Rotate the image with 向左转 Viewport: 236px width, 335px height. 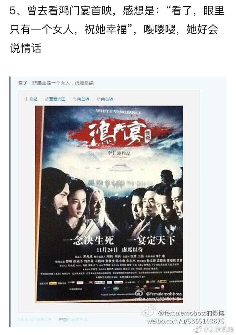tap(83, 99)
